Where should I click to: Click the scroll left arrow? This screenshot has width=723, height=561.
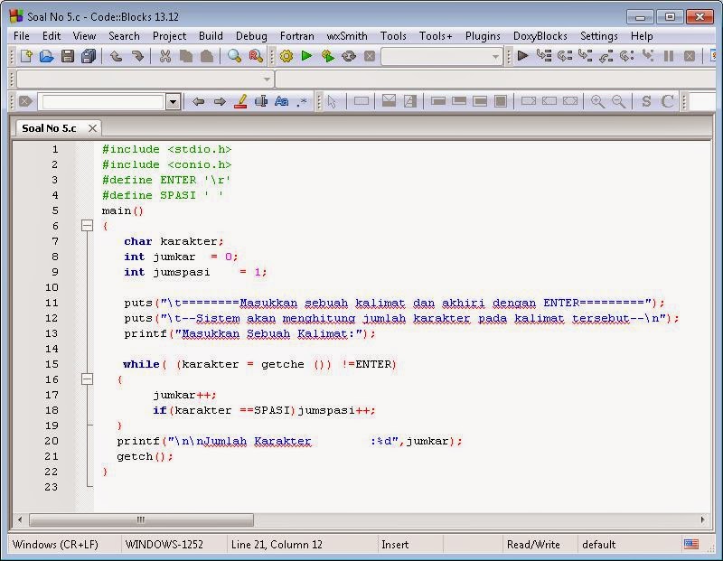coord(19,519)
